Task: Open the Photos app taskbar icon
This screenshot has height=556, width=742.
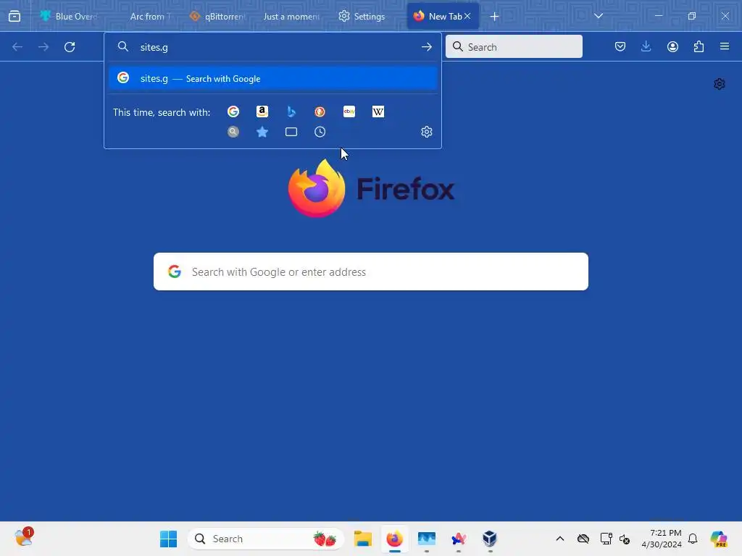Action: 426,539
